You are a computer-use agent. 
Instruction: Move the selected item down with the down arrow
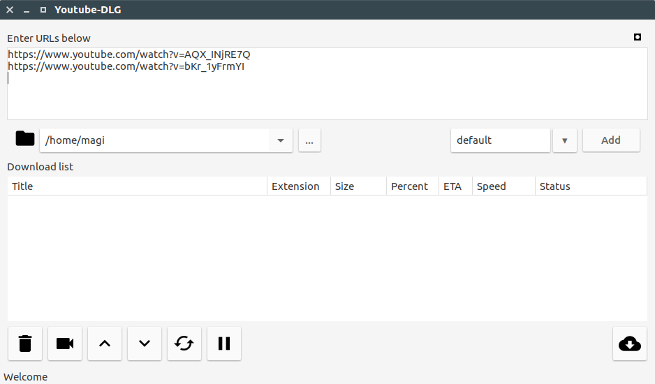pos(145,344)
